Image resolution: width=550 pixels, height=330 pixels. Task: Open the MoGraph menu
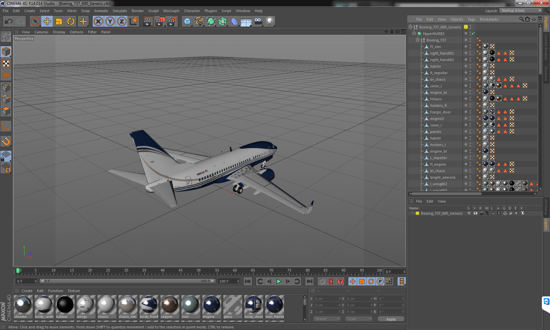pyautogui.click(x=171, y=11)
